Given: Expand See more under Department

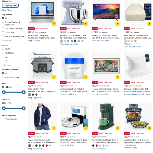Looking at the screenshot, I should (7, 41).
